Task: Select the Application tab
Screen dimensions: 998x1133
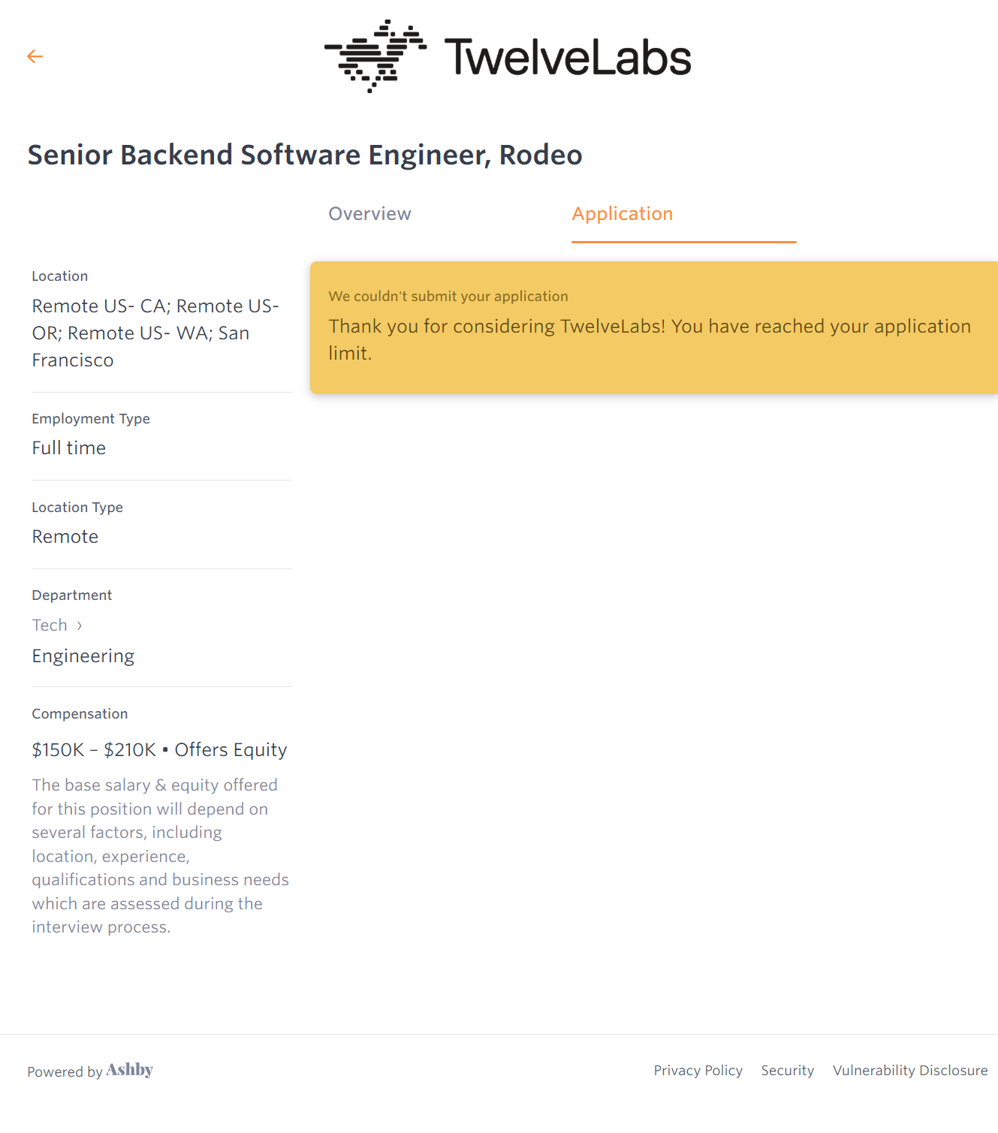Action: click(622, 214)
